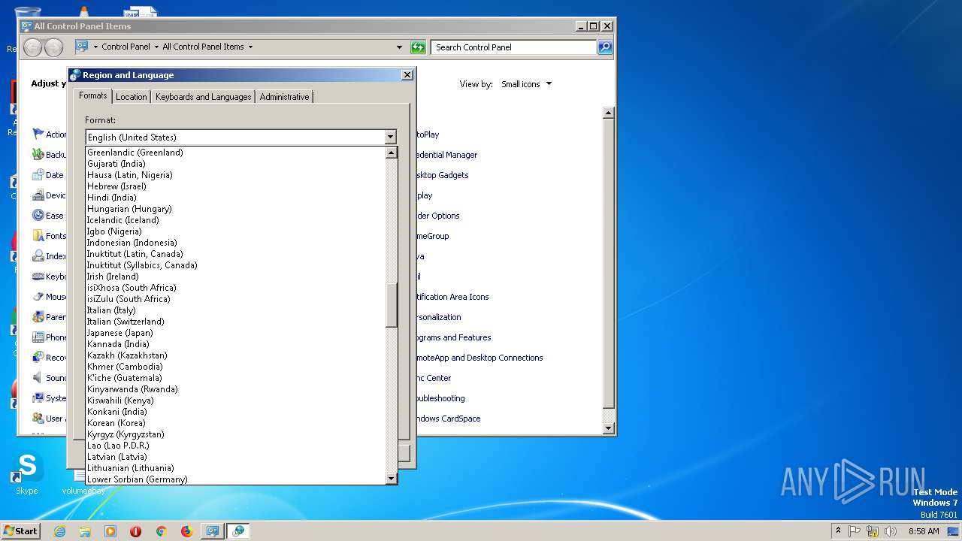The width and height of the screenshot is (962, 541).
Task: Close the Region and Language dialog
Action: (407, 75)
